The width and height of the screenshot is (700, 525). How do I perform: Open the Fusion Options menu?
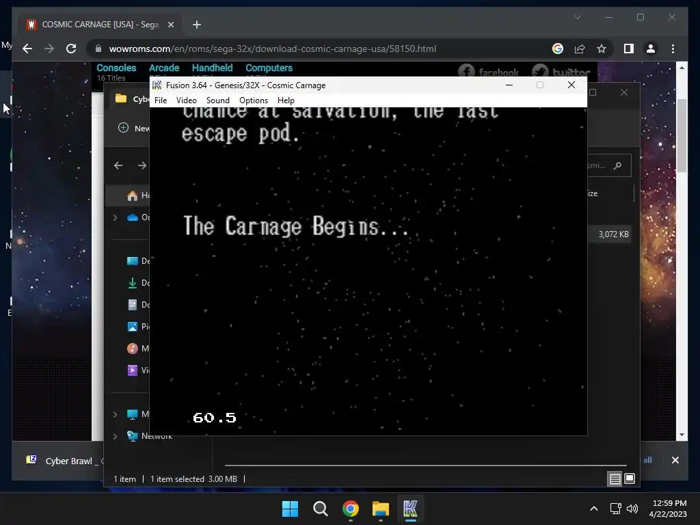(x=254, y=100)
